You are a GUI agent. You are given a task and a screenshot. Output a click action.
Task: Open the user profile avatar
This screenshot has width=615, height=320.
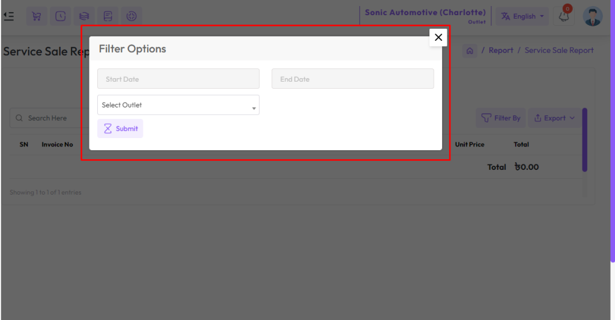click(592, 16)
